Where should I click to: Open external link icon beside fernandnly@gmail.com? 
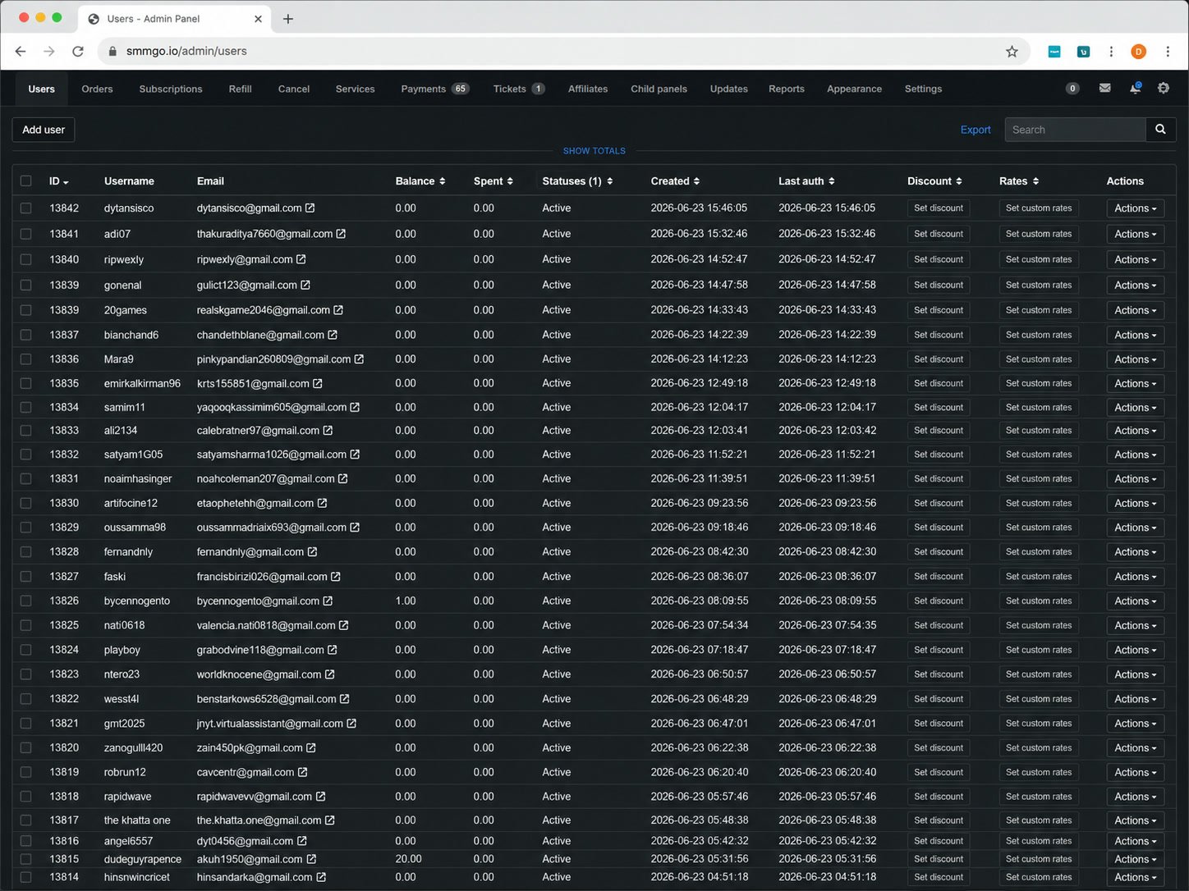coord(312,552)
